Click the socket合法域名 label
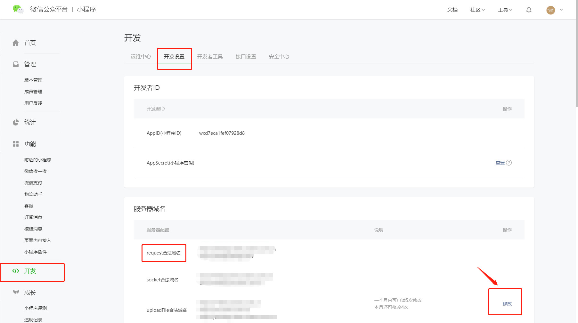Screen dimensions: 578x323 pyautogui.click(x=162, y=280)
